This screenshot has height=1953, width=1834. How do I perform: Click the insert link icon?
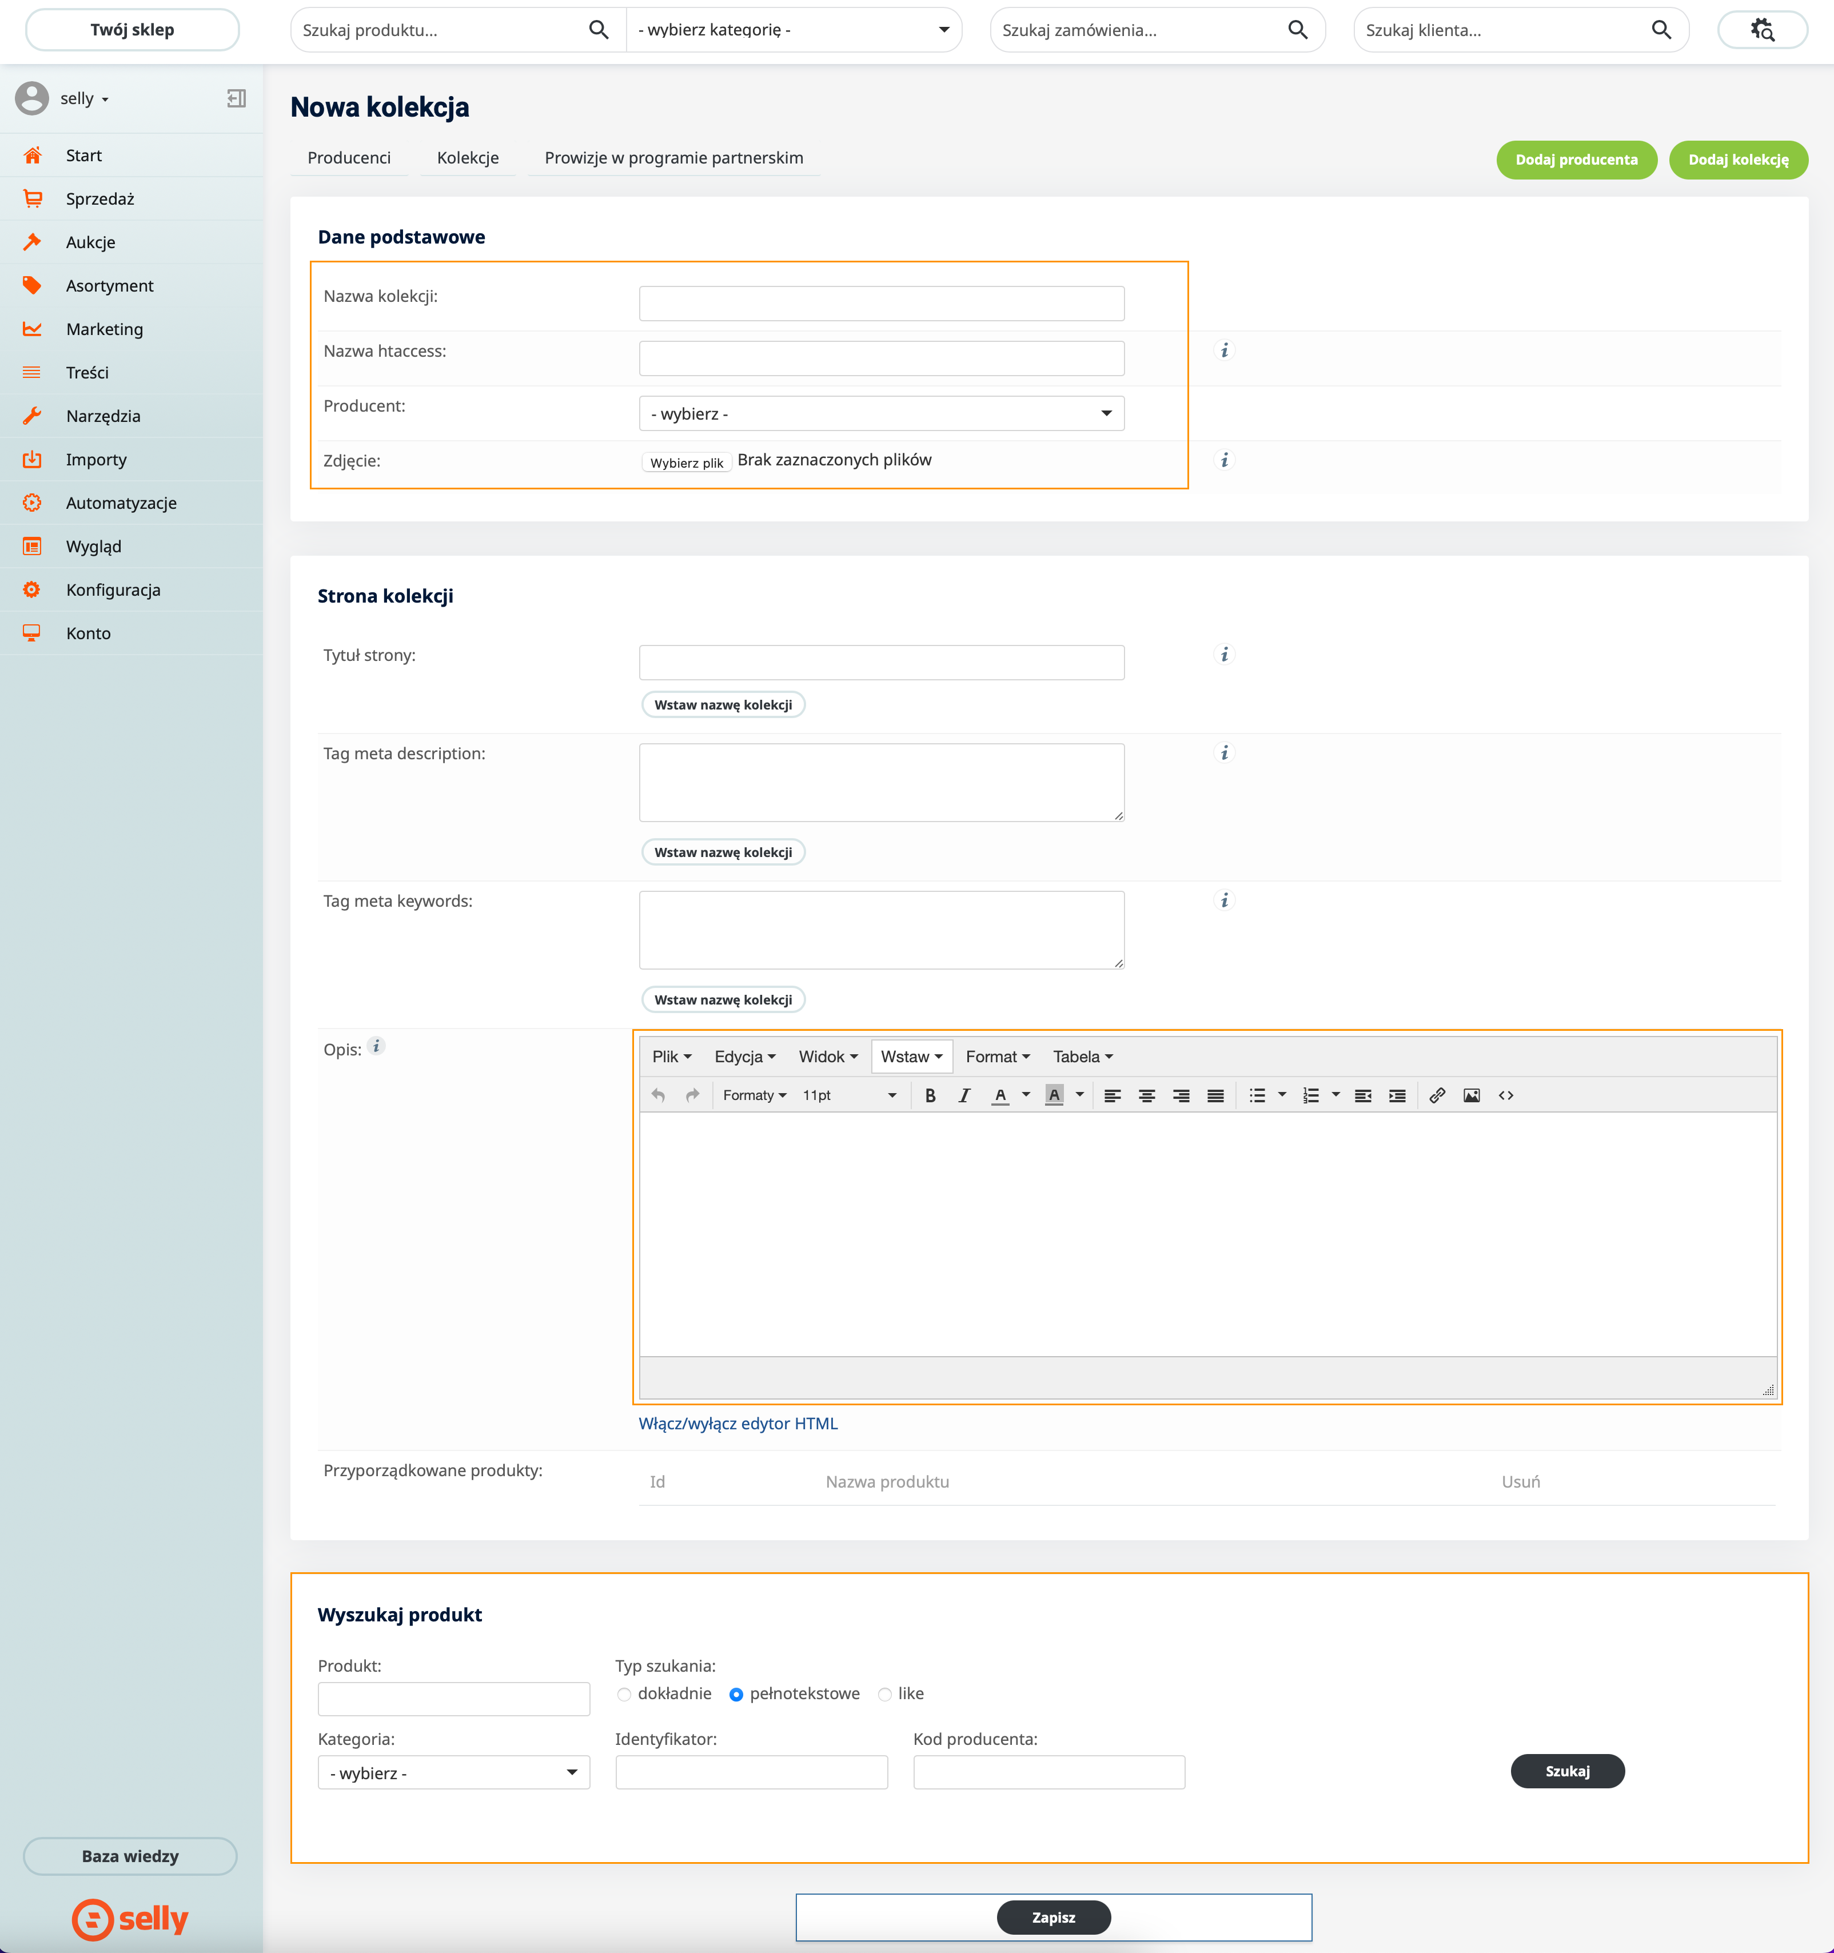[1436, 1095]
